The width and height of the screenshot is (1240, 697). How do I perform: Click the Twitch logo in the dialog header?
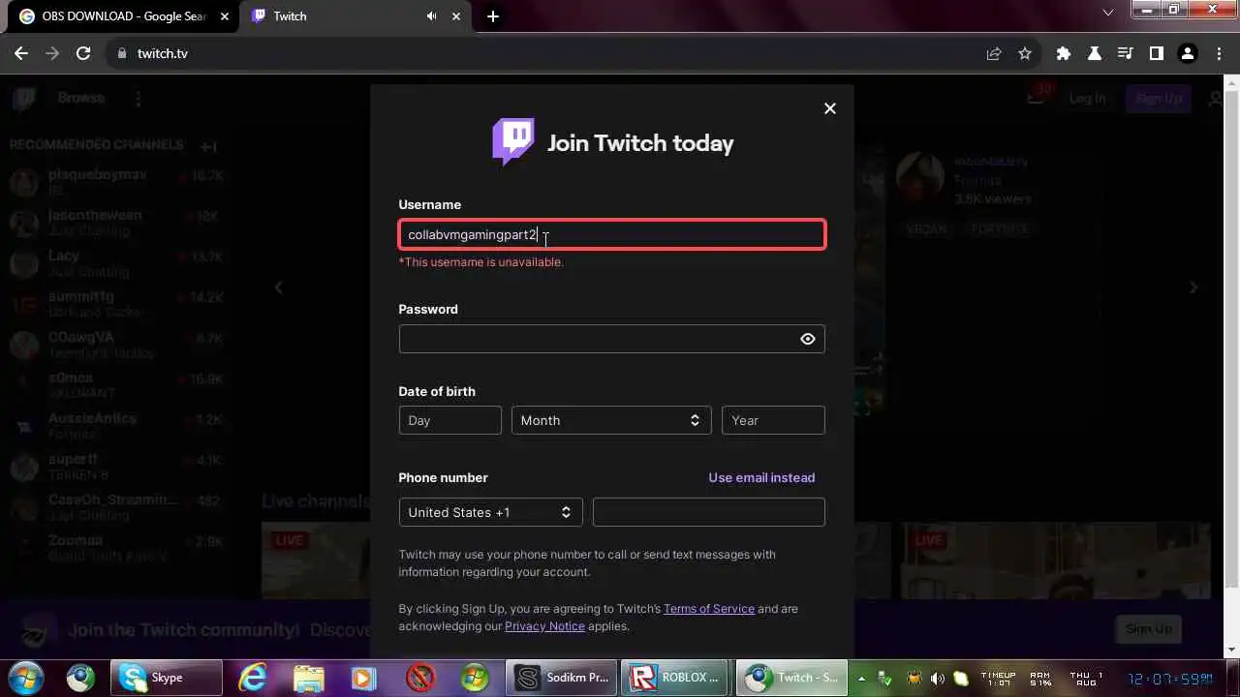click(x=513, y=142)
